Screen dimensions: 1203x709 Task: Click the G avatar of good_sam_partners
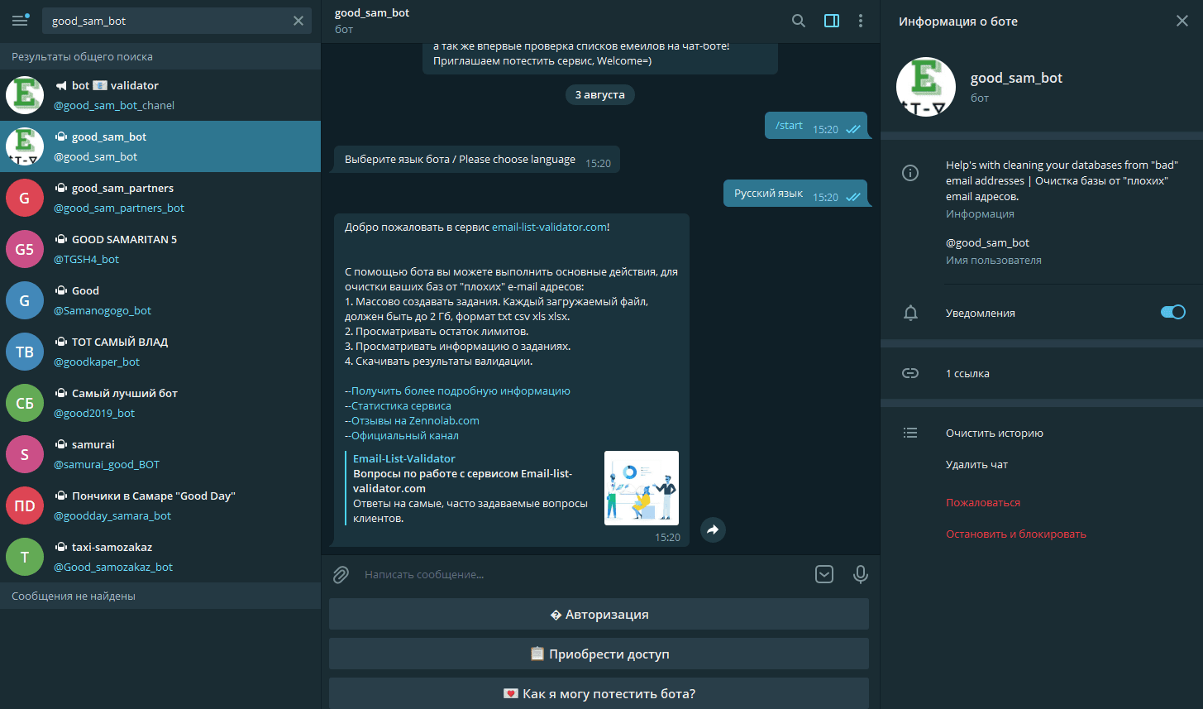point(25,198)
